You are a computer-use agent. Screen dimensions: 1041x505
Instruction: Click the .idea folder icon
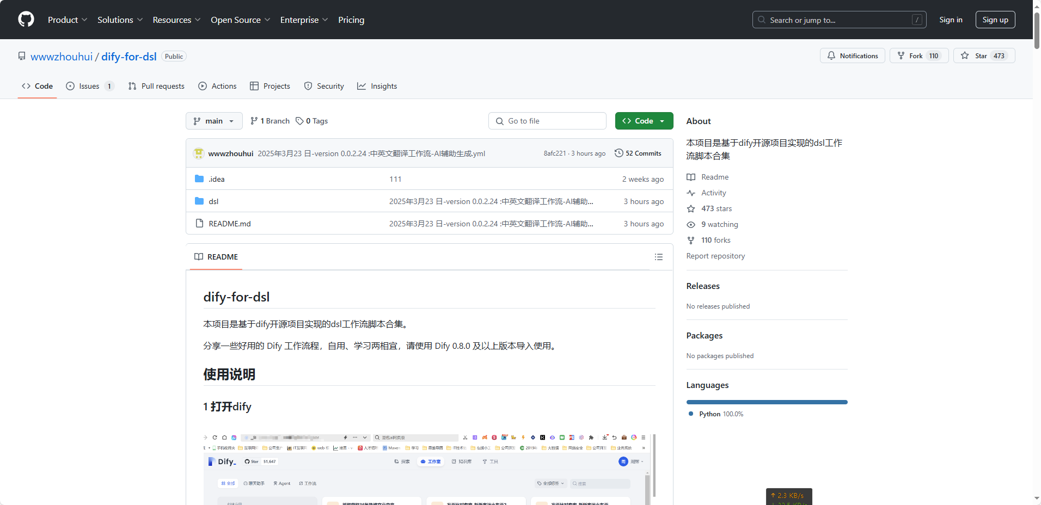point(199,179)
